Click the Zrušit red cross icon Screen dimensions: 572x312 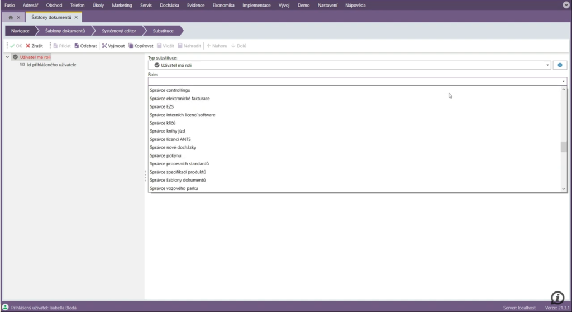click(28, 46)
